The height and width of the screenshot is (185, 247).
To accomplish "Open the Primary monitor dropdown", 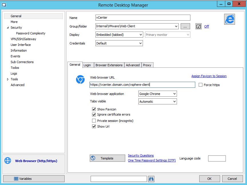I will (x=188, y=35).
